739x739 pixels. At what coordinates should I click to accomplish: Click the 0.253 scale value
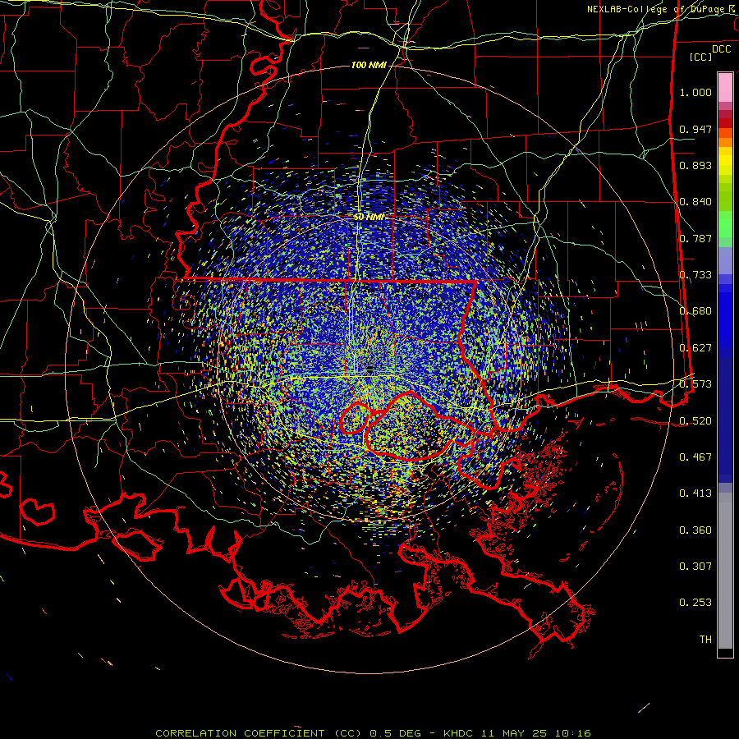click(x=695, y=603)
